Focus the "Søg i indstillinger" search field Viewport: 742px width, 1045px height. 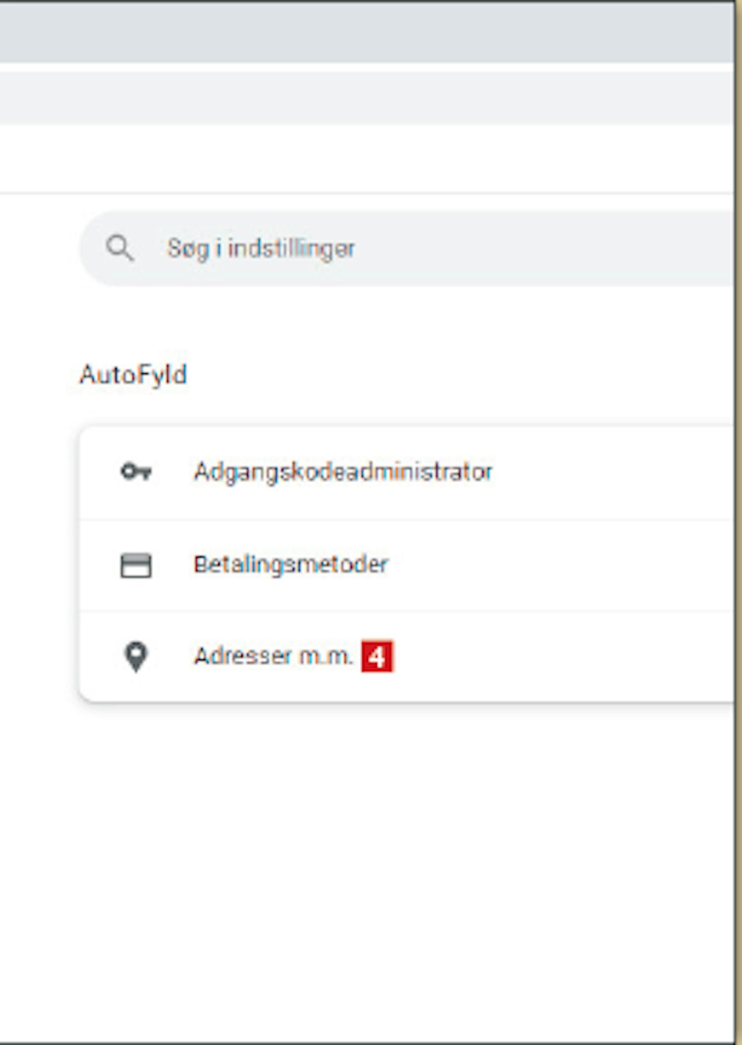(407, 248)
